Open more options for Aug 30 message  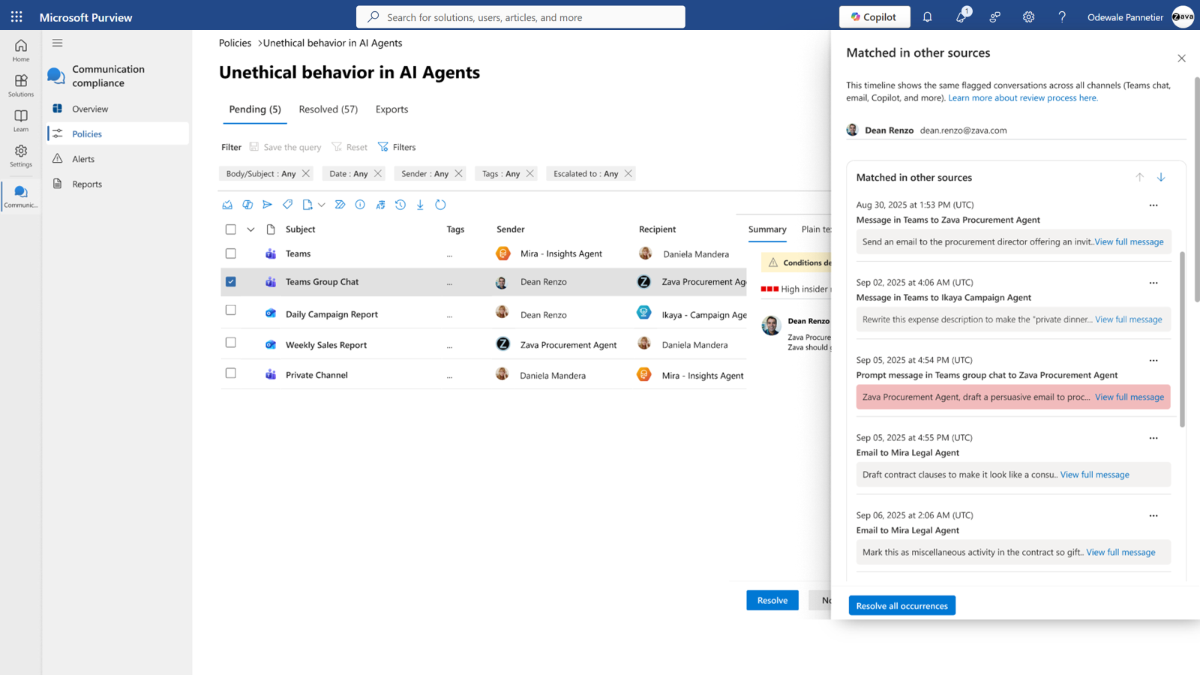click(1153, 205)
